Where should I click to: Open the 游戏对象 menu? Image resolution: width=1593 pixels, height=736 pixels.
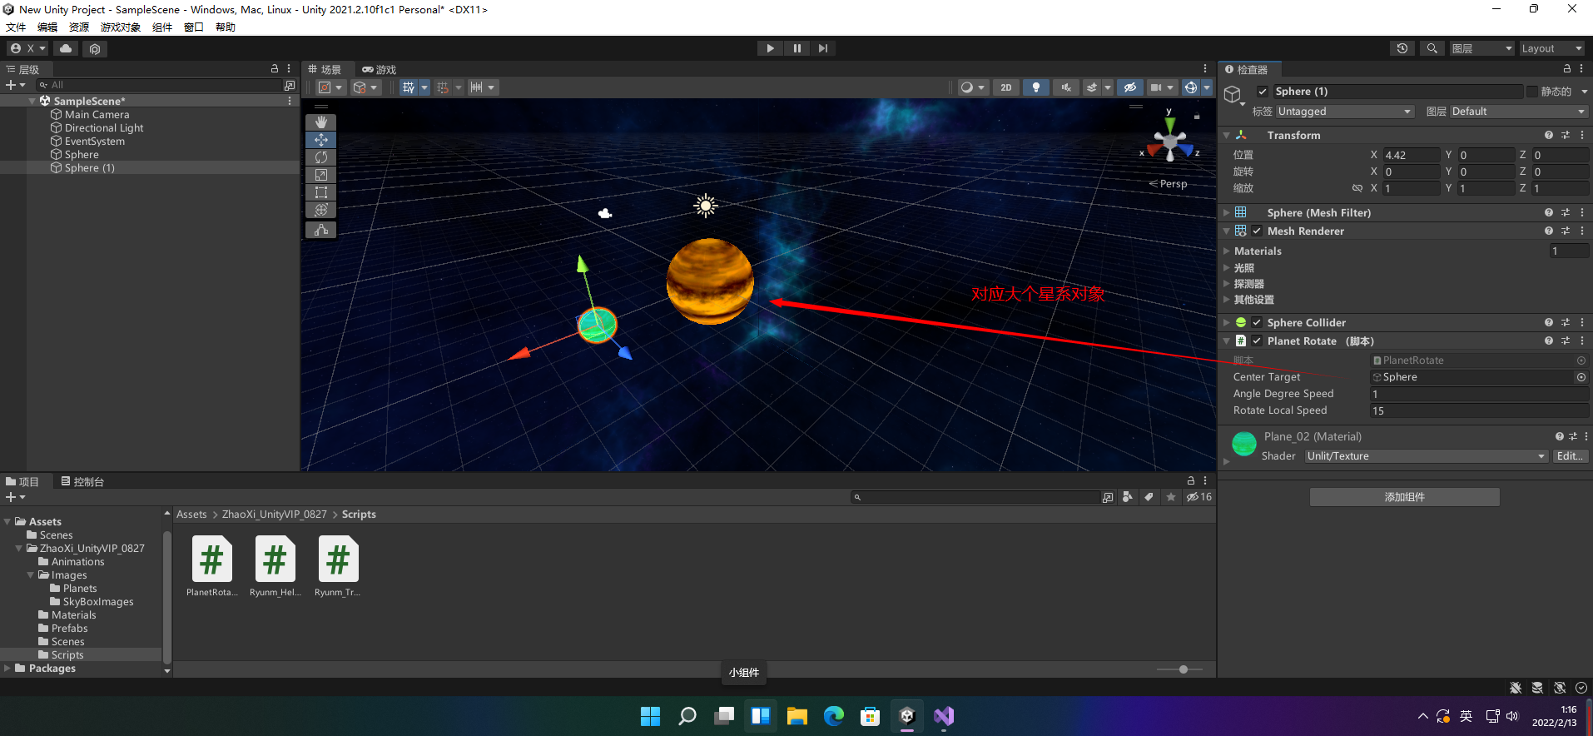(121, 27)
